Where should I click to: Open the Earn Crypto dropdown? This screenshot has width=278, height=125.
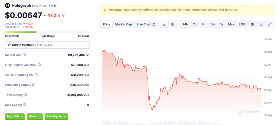pos(56,117)
